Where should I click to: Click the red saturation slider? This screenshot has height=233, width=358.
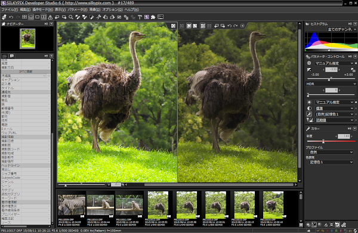click(x=331, y=141)
